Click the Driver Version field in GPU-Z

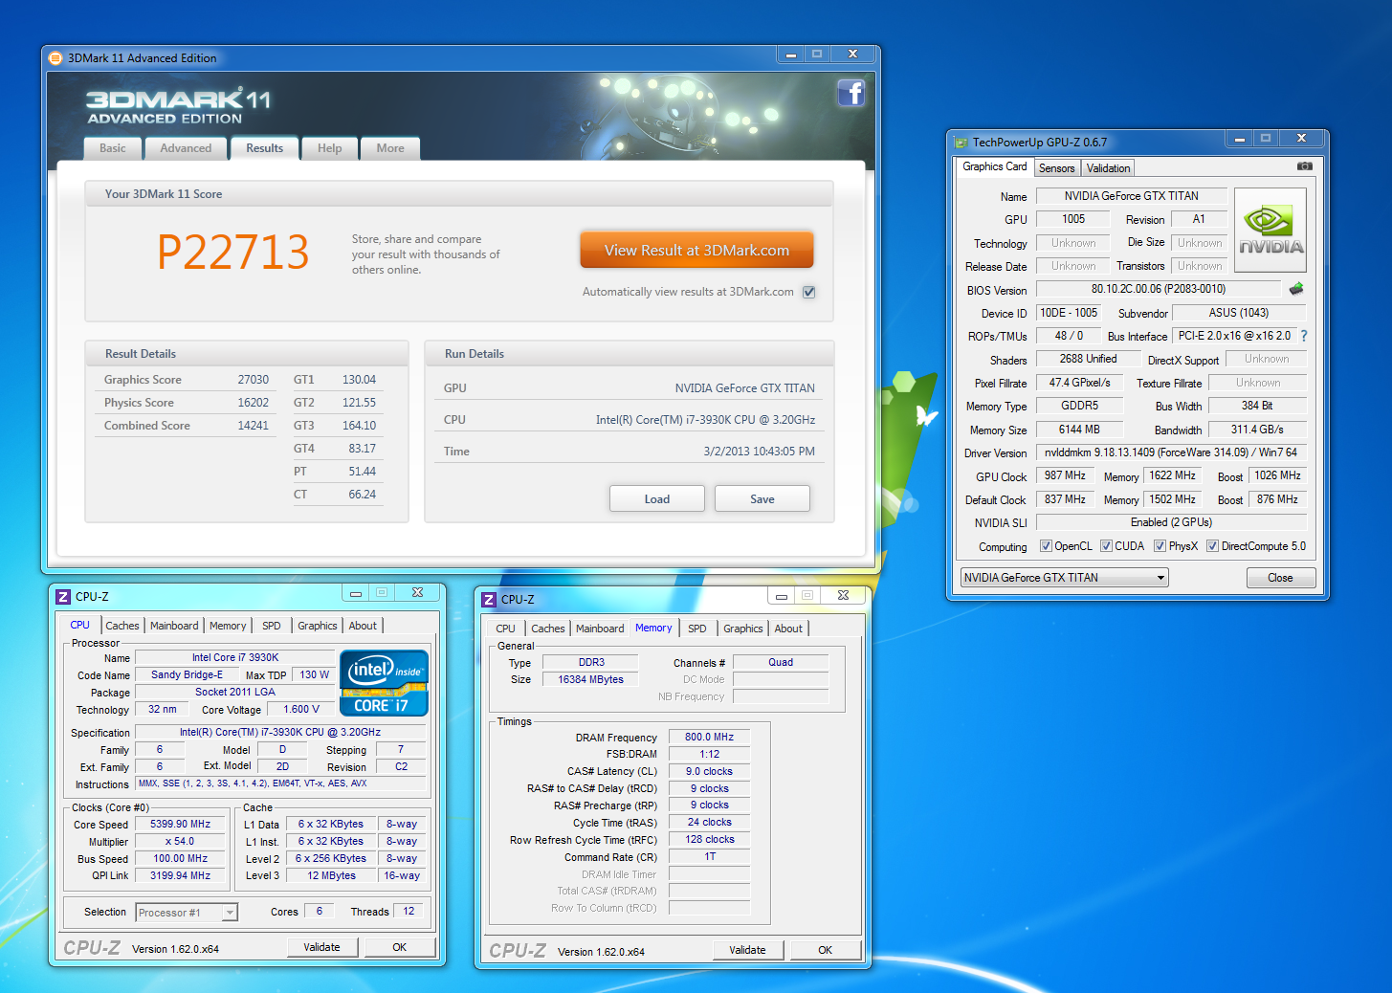click(1171, 452)
